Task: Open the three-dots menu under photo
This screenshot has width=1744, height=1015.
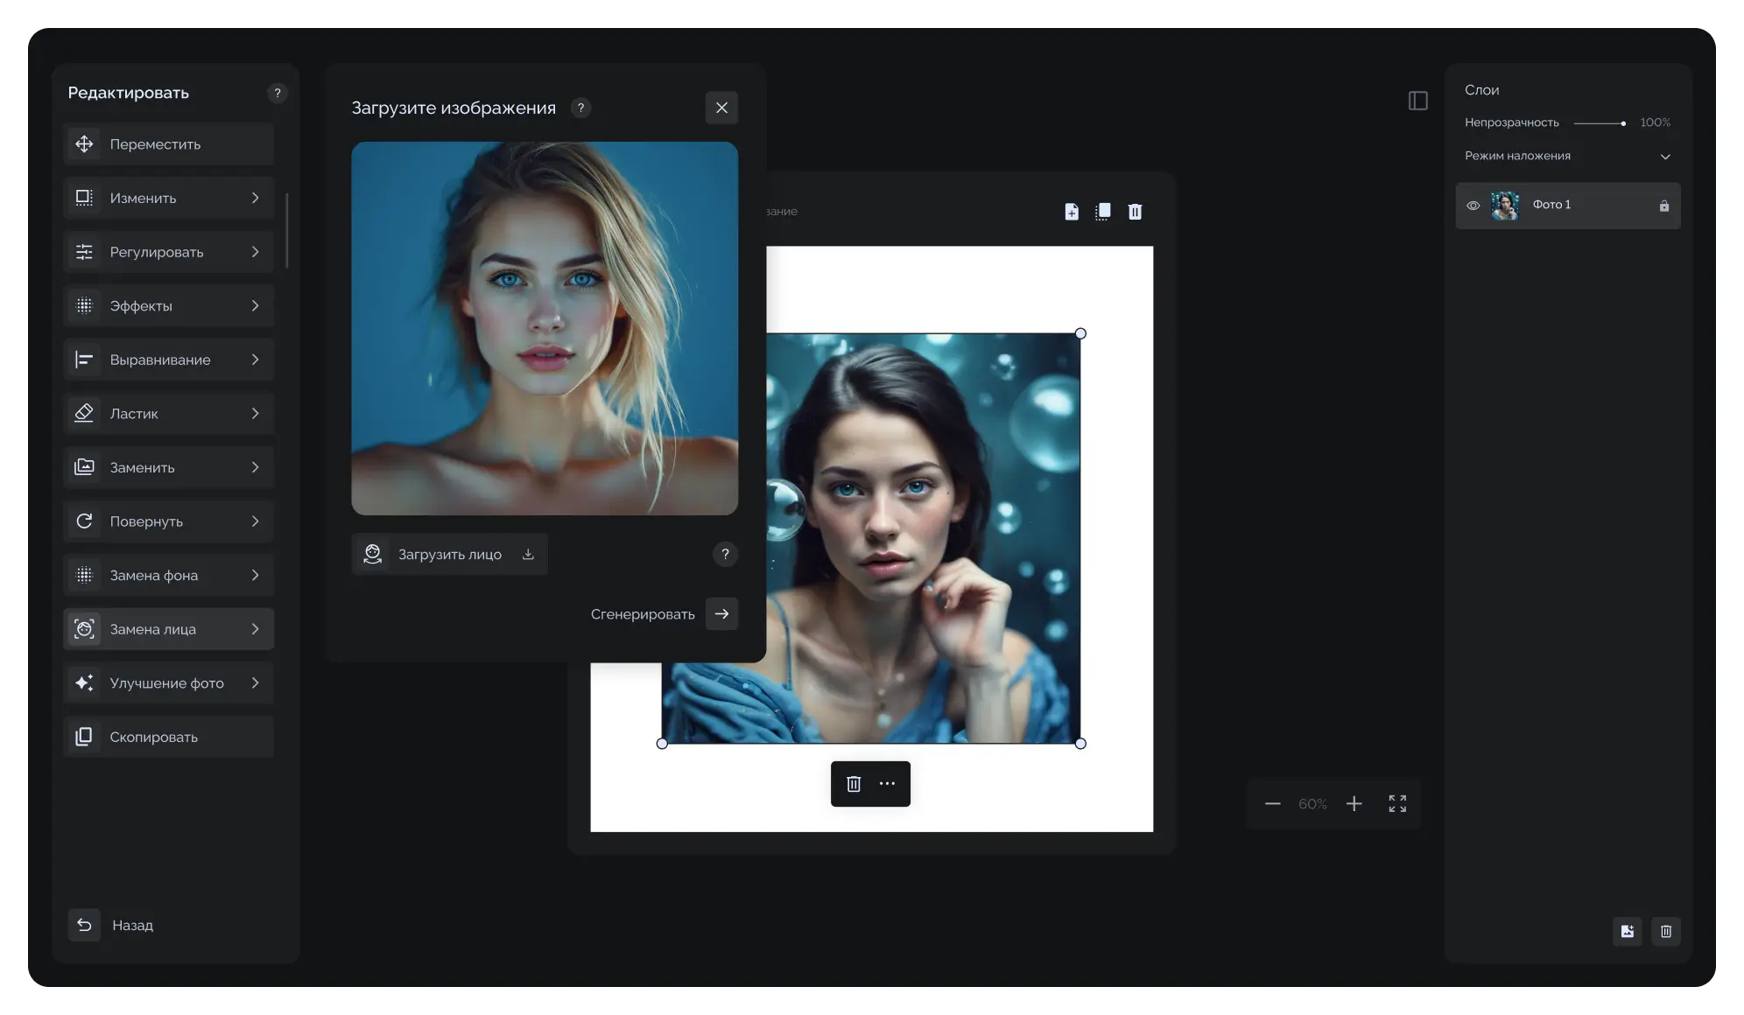Action: tap(887, 784)
